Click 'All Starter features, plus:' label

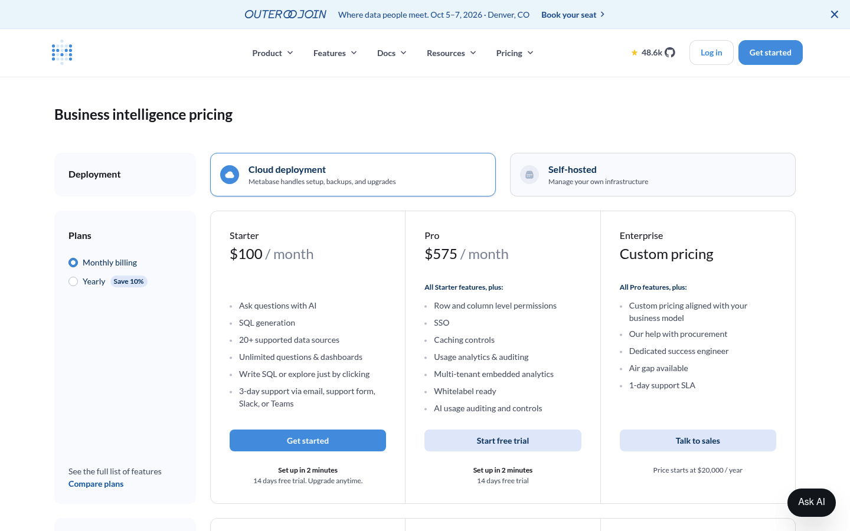coord(464,287)
